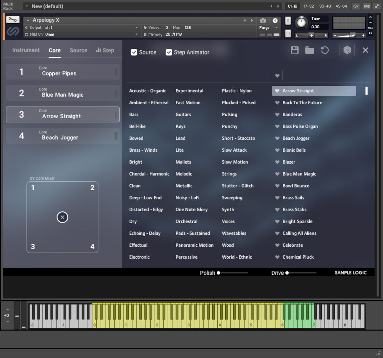383x358 pixels.
Task: Filter by the Orchestral category
Action: pyautogui.click(x=186, y=222)
